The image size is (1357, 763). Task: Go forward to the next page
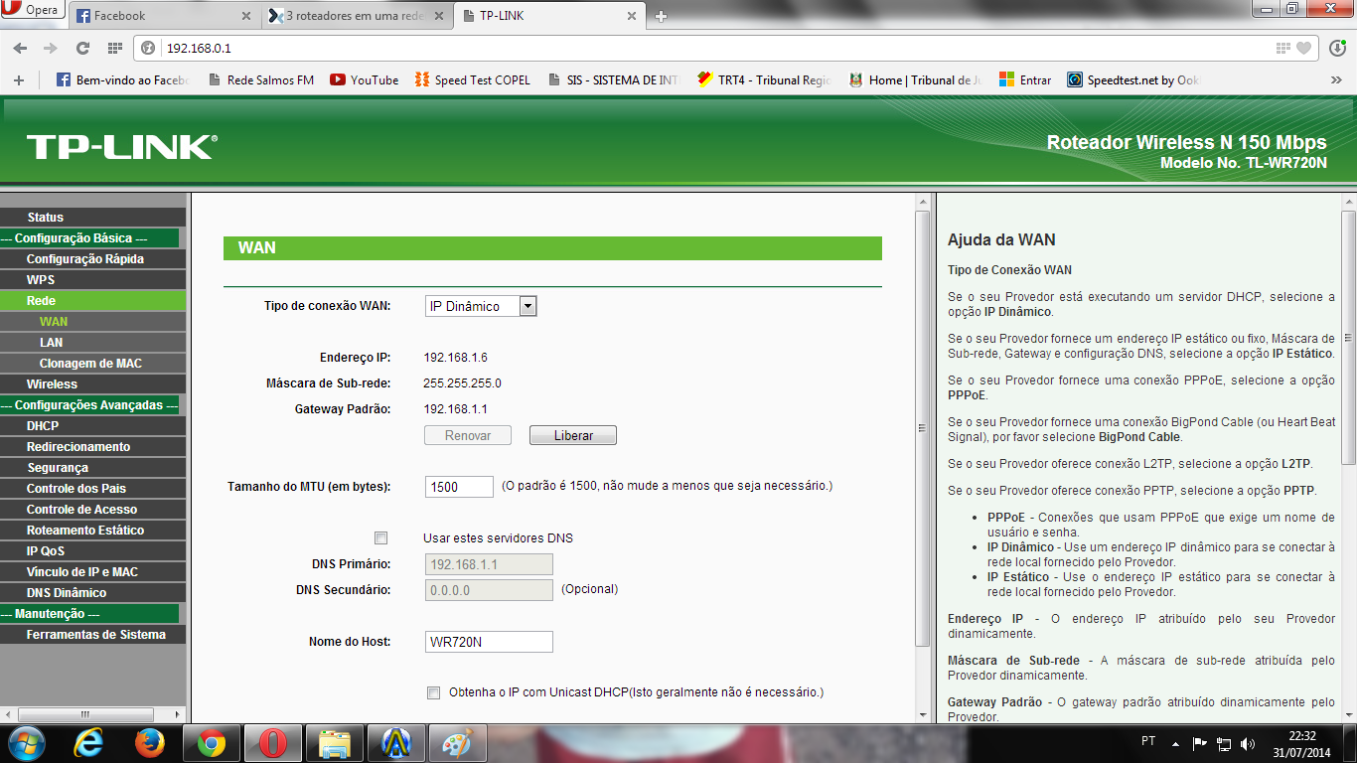coord(50,48)
